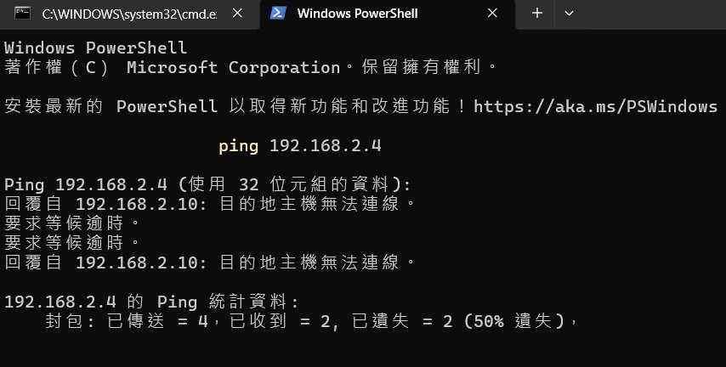The height and width of the screenshot is (367, 726).
Task: Click the empty title bar area beside the tabs
Action: pyautogui.click(x=646, y=14)
